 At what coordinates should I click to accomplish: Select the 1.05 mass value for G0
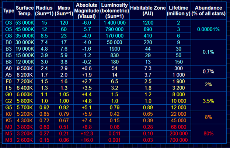point(64,94)
